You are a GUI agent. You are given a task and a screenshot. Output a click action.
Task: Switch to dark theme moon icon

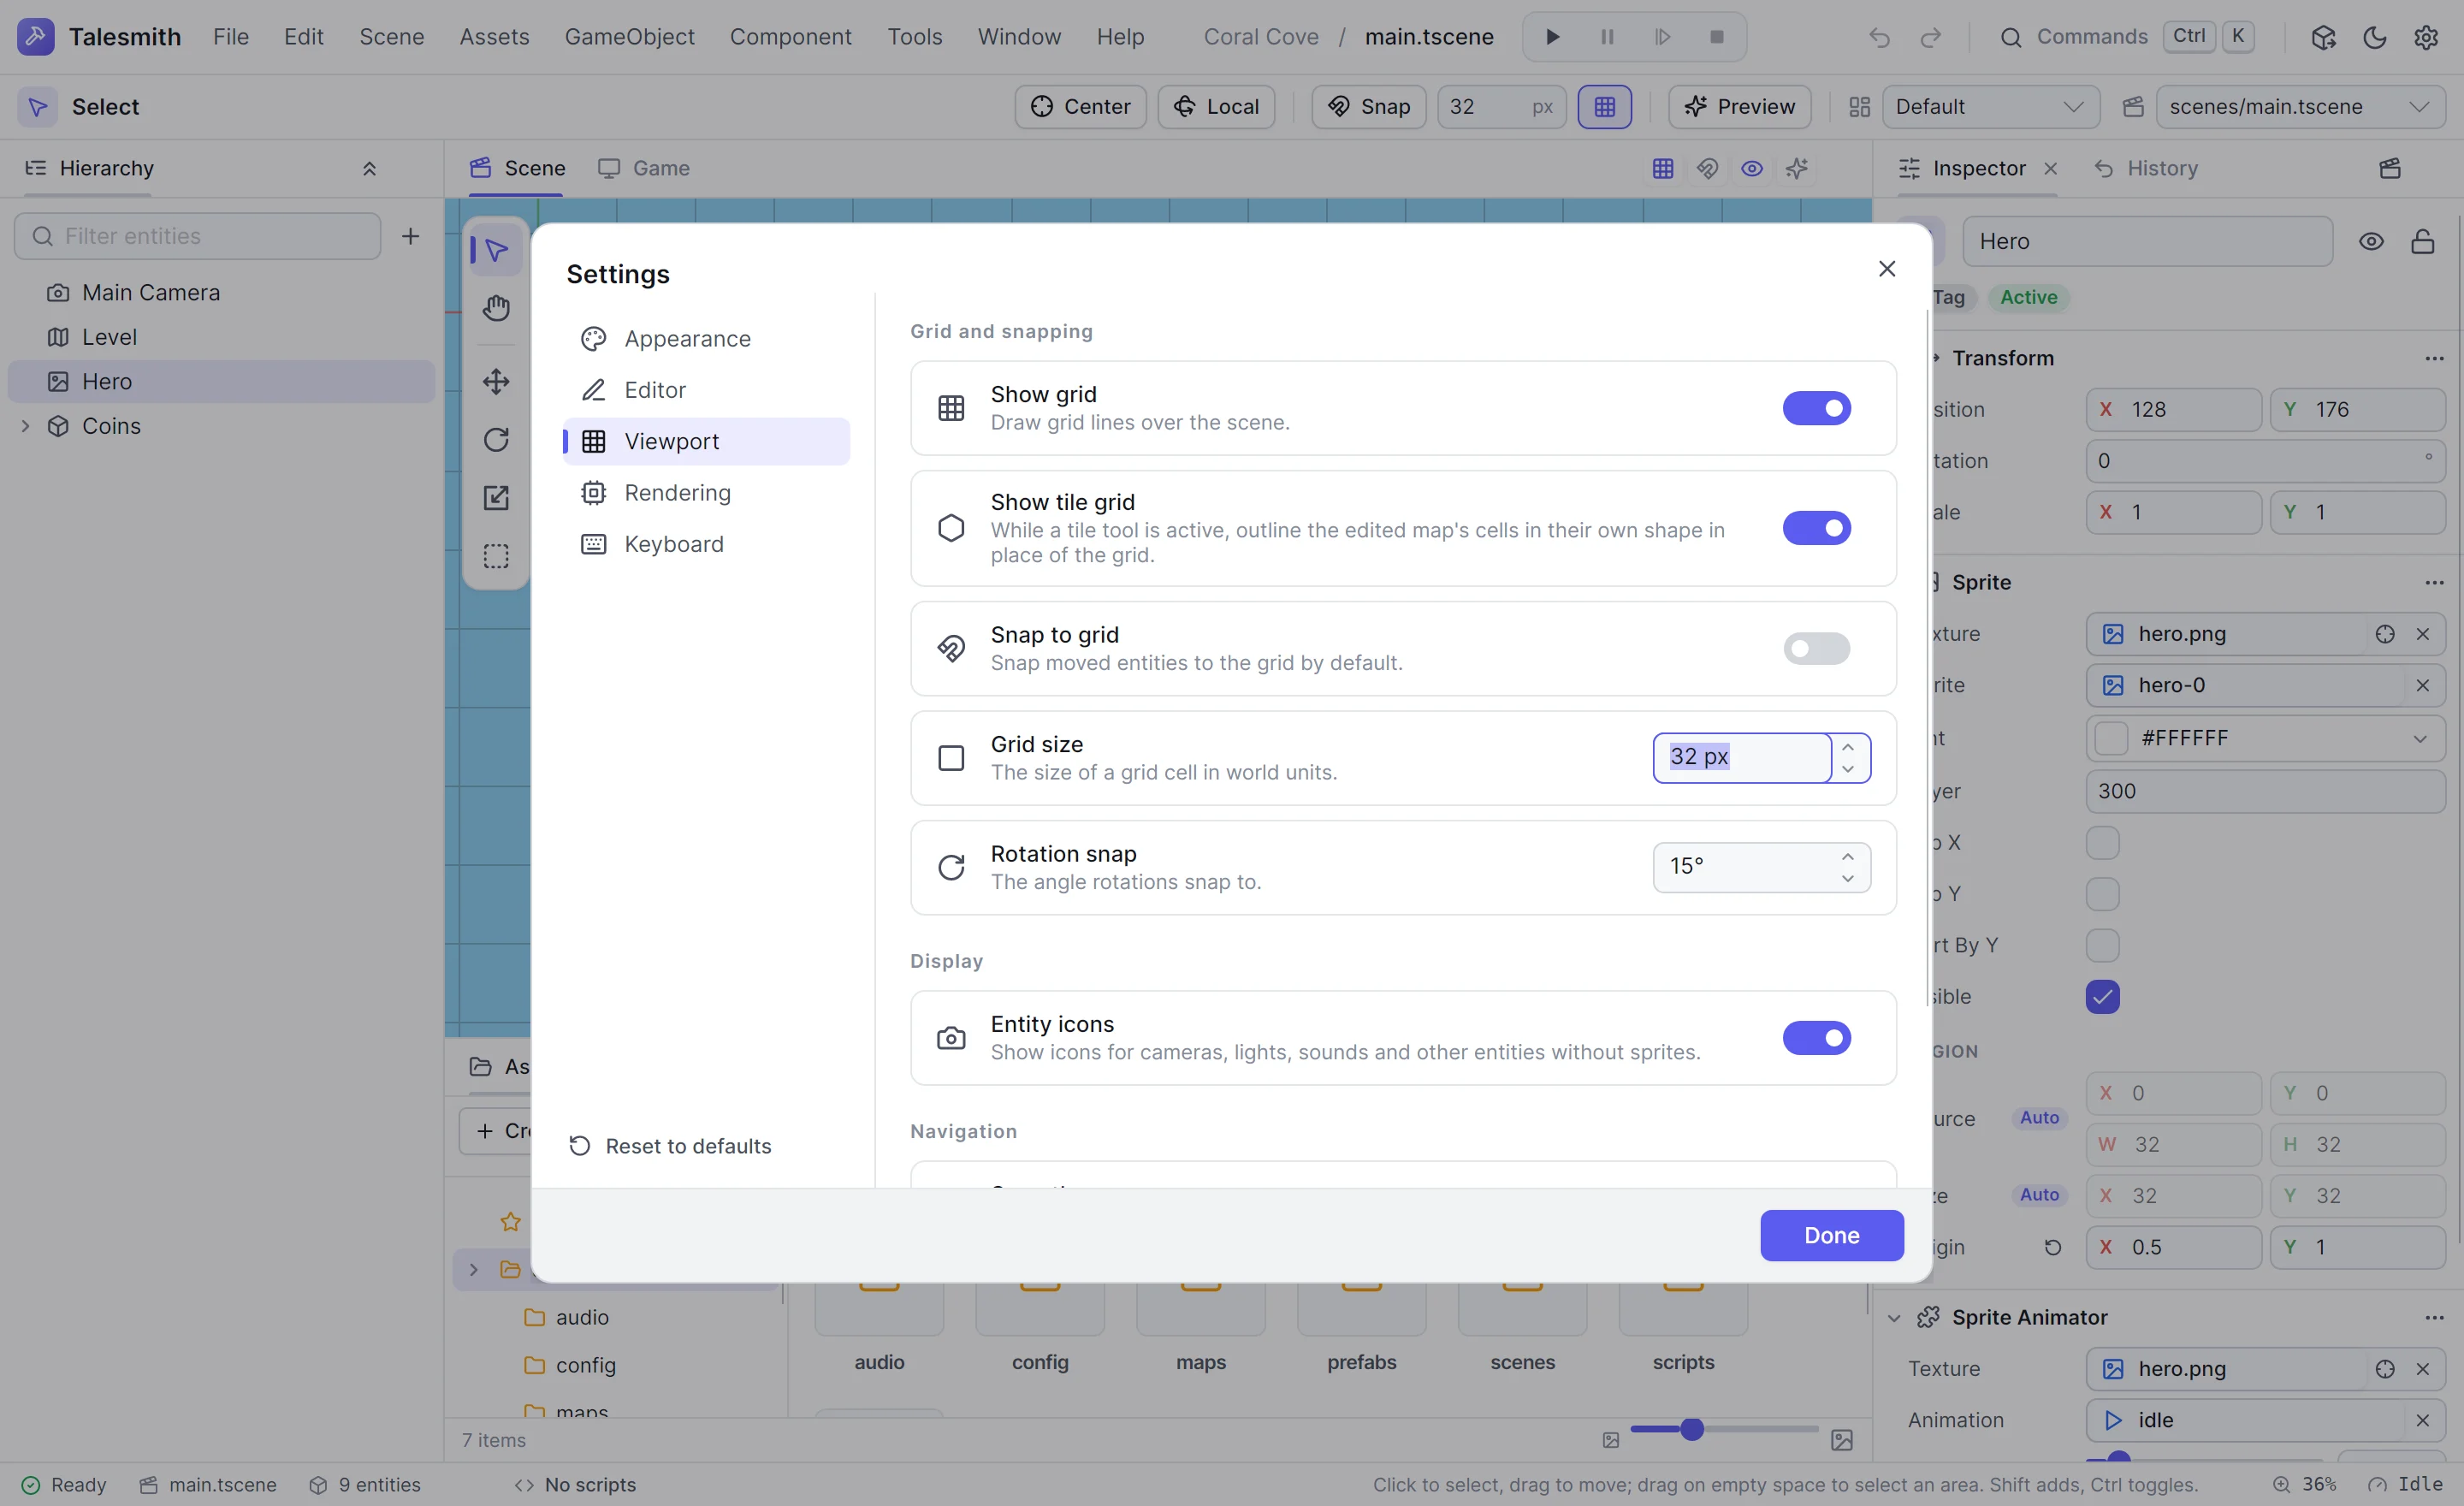tap(2375, 37)
